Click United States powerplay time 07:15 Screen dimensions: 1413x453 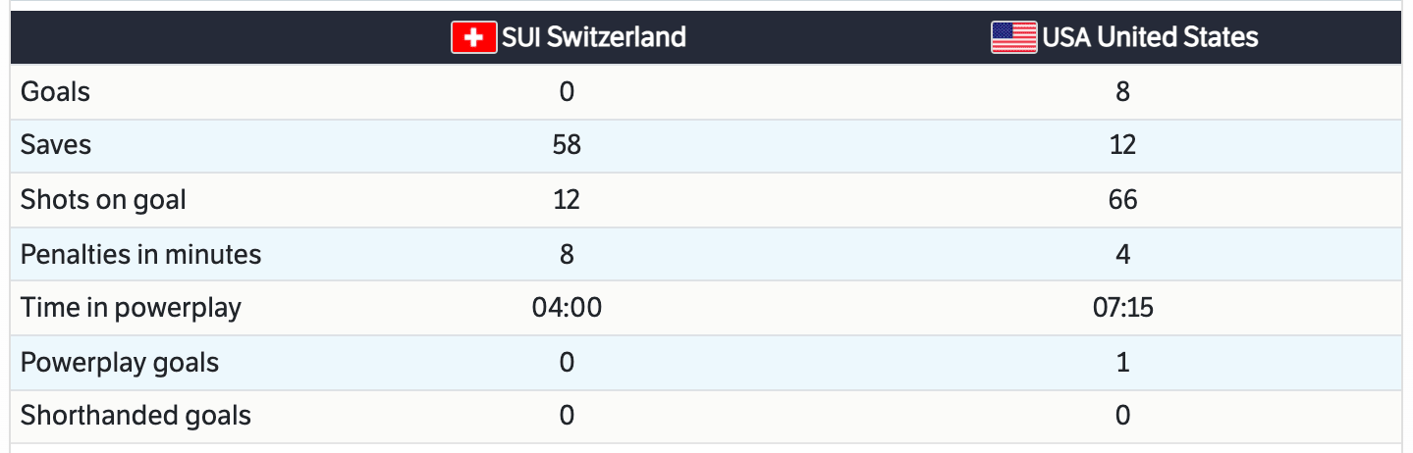1122,308
